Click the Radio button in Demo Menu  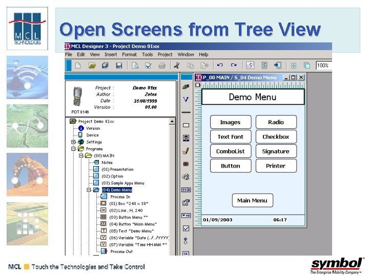pos(276,122)
